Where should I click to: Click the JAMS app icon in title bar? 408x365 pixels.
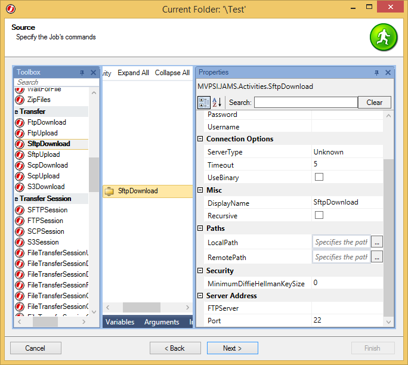pos(10,9)
